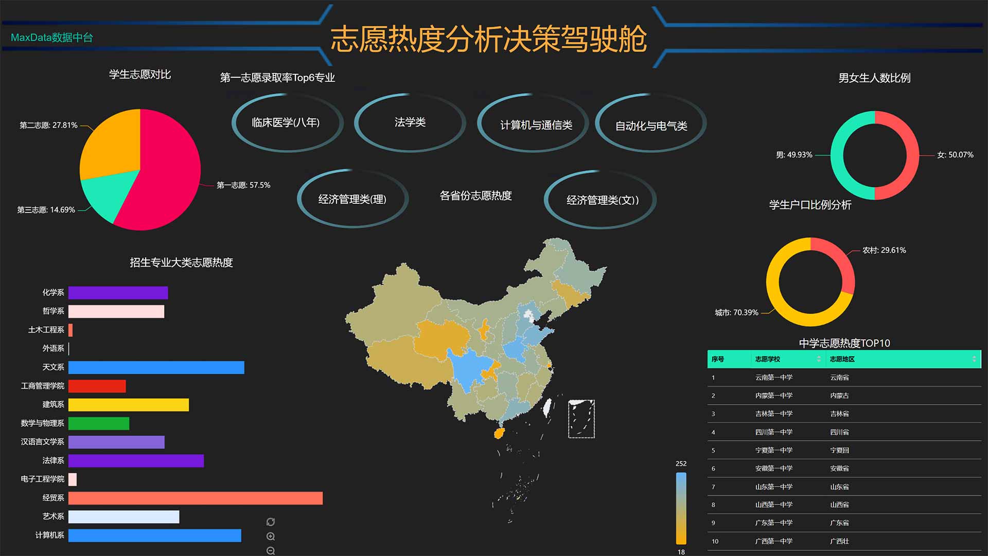Click the 计算机与通信类 oval

[x=536, y=125]
